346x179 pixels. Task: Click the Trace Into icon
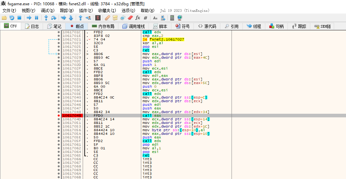63,18
